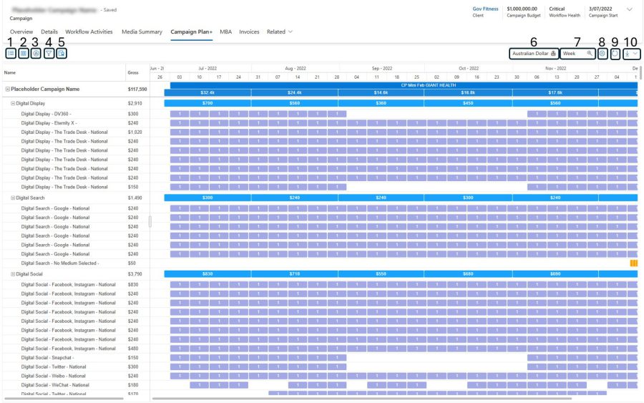
Task: Expand the record header chevron
Action: tap(630, 9)
